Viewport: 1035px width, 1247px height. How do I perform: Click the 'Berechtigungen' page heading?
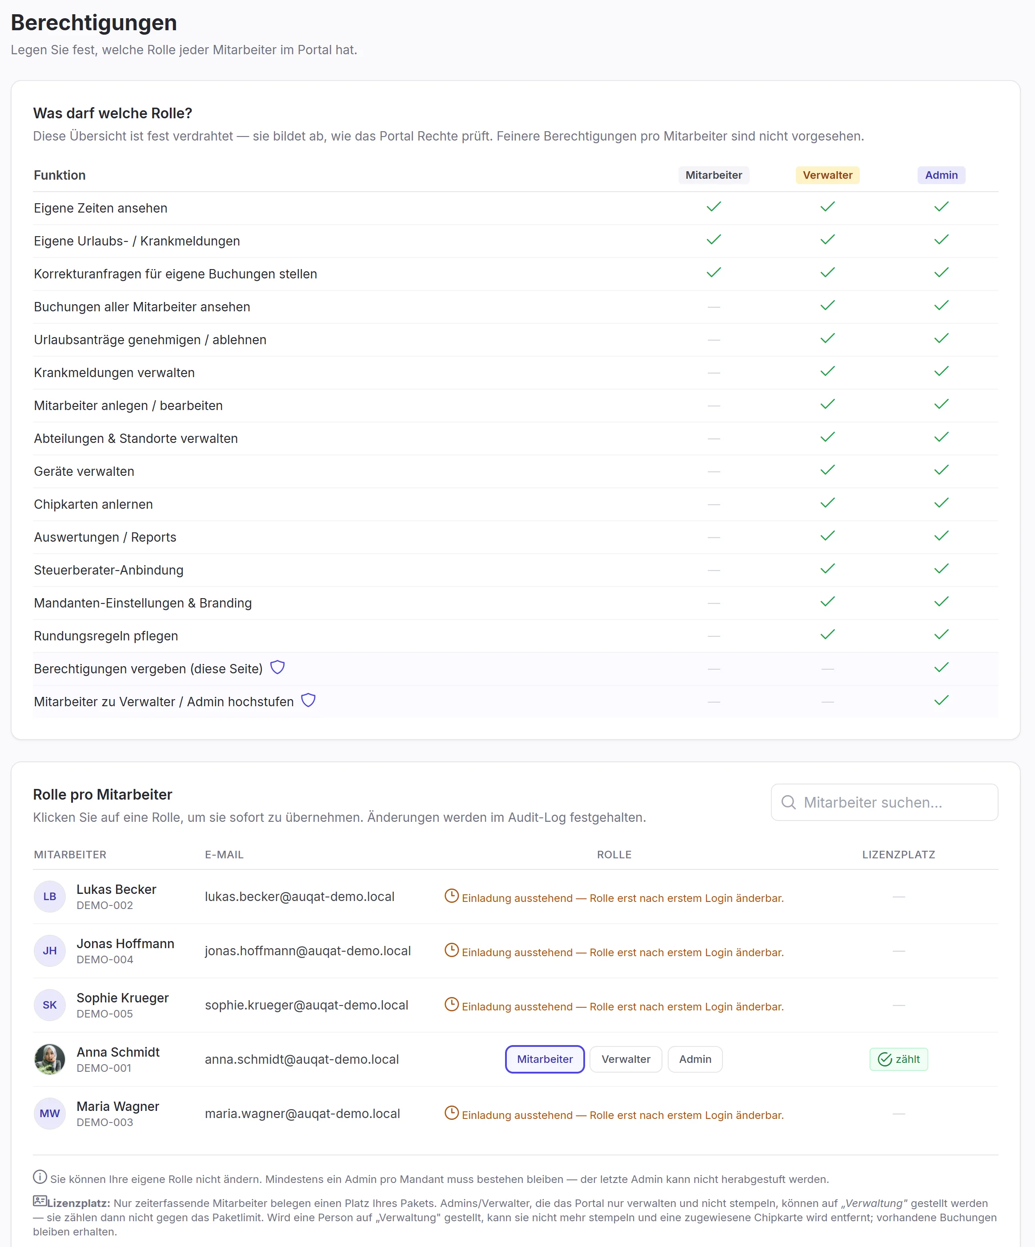click(94, 23)
